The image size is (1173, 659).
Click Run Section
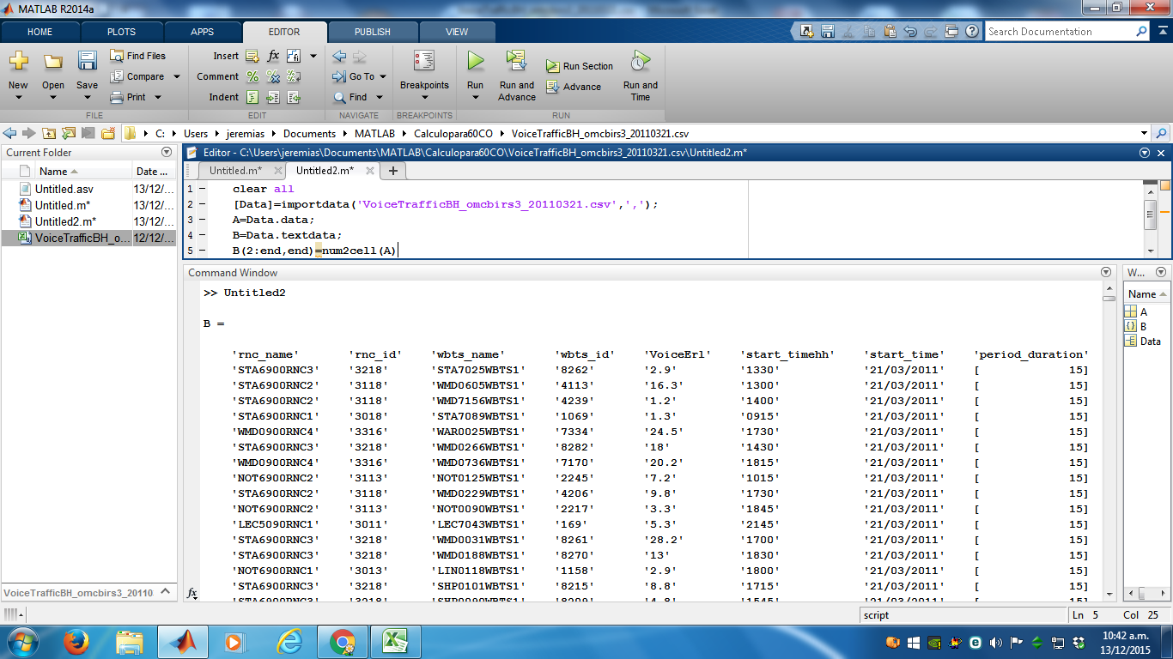click(580, 66)
